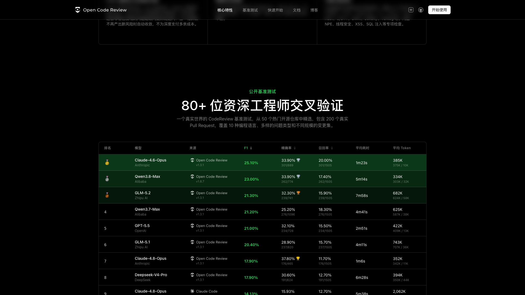Click trophy icon beside Qwen3.8-Max precision
This screenshot has width=525, height=295.
point(298,176)
